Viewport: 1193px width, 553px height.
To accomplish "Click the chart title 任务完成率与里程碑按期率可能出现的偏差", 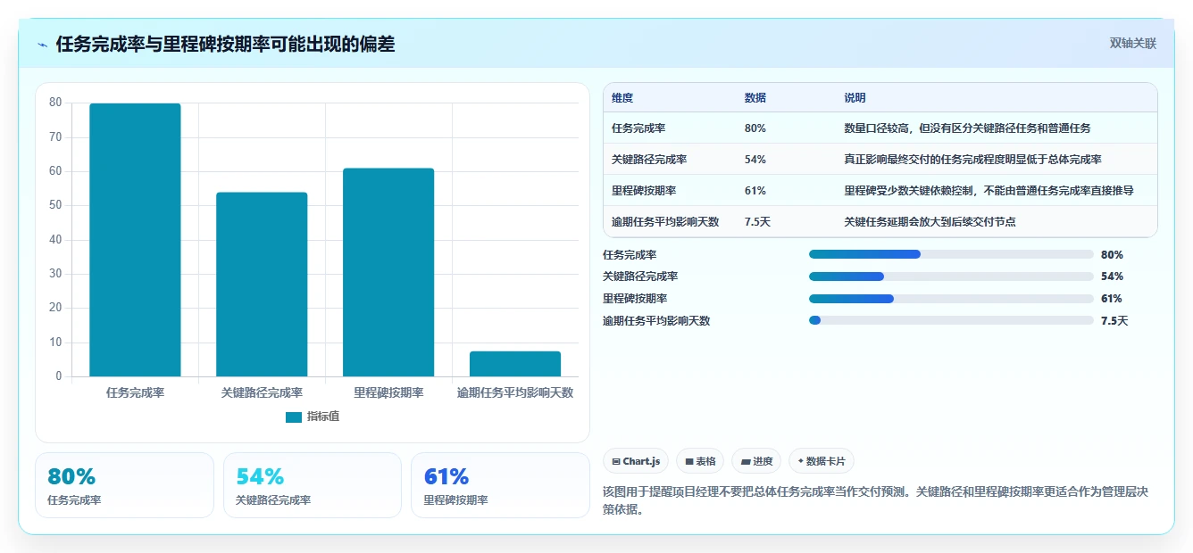I will pos(225,45).
